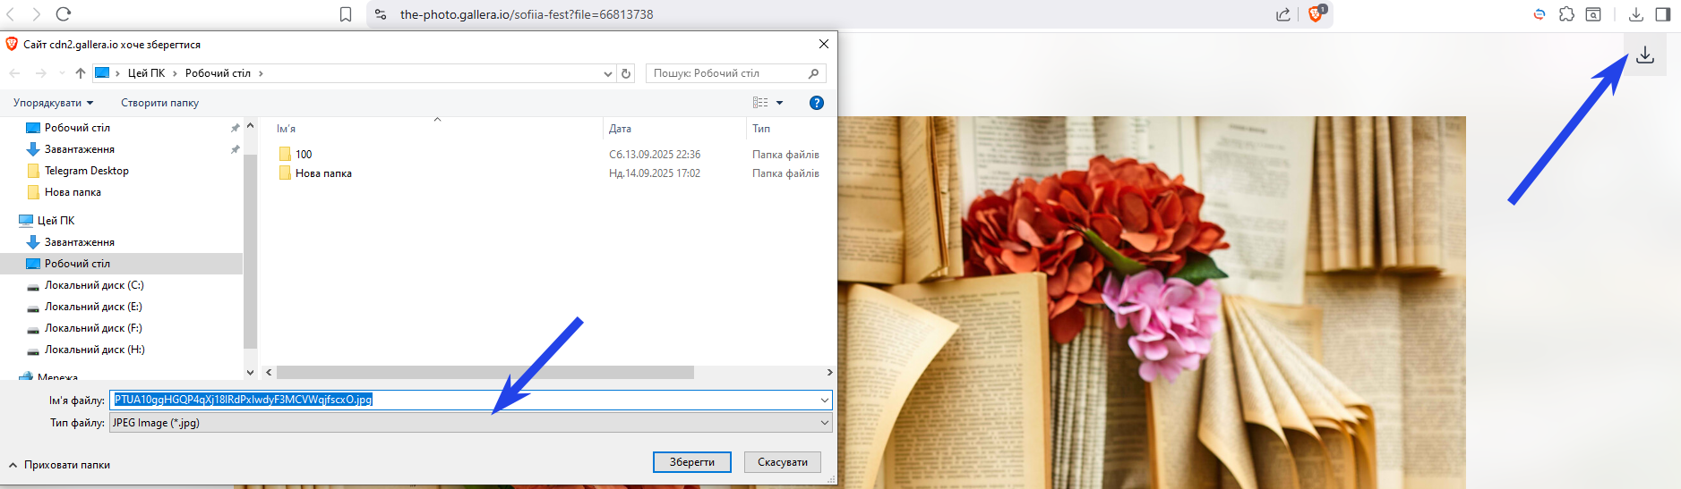Sort by the Тип column header
This screenshot has height=489, width=1681.
[761, 129]
